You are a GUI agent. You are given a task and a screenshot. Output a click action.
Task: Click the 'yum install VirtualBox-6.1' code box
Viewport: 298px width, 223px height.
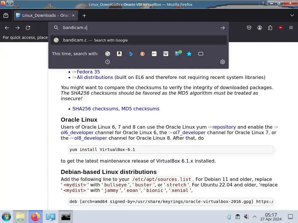[171, 150]
